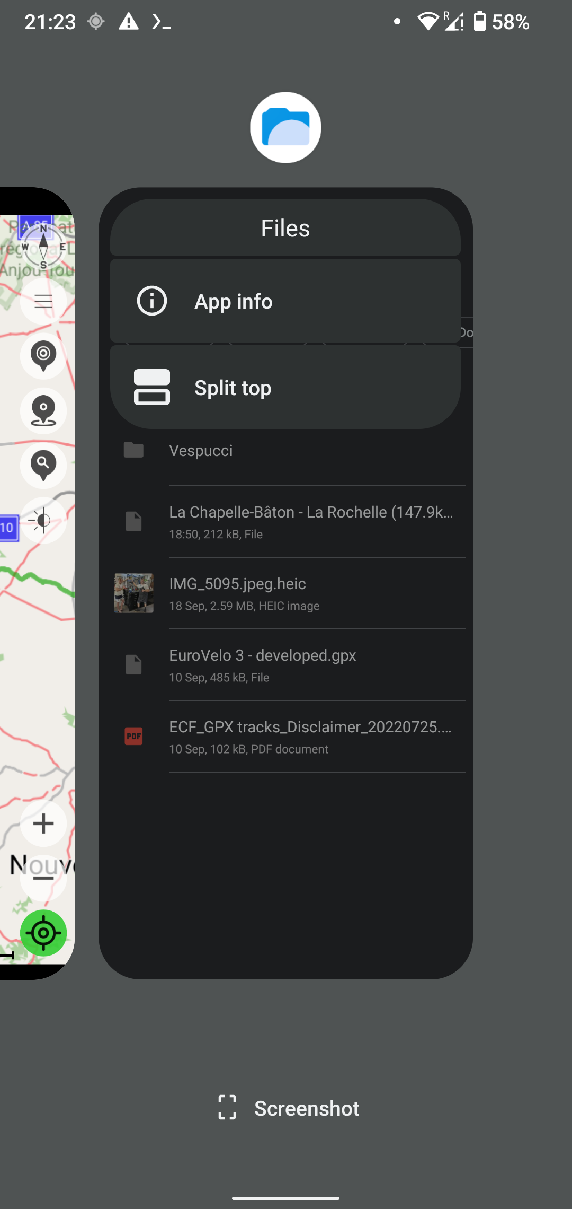
Task: Select the Vespucci folder row
Action: coord(201,450)
